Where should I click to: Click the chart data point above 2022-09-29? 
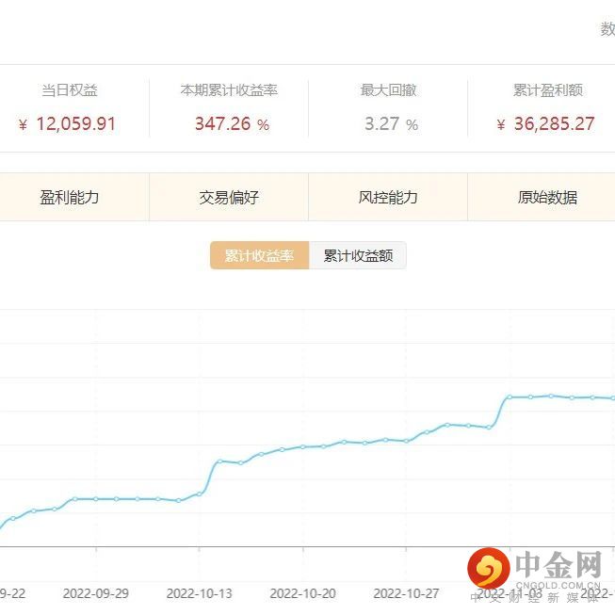(96, 499)
